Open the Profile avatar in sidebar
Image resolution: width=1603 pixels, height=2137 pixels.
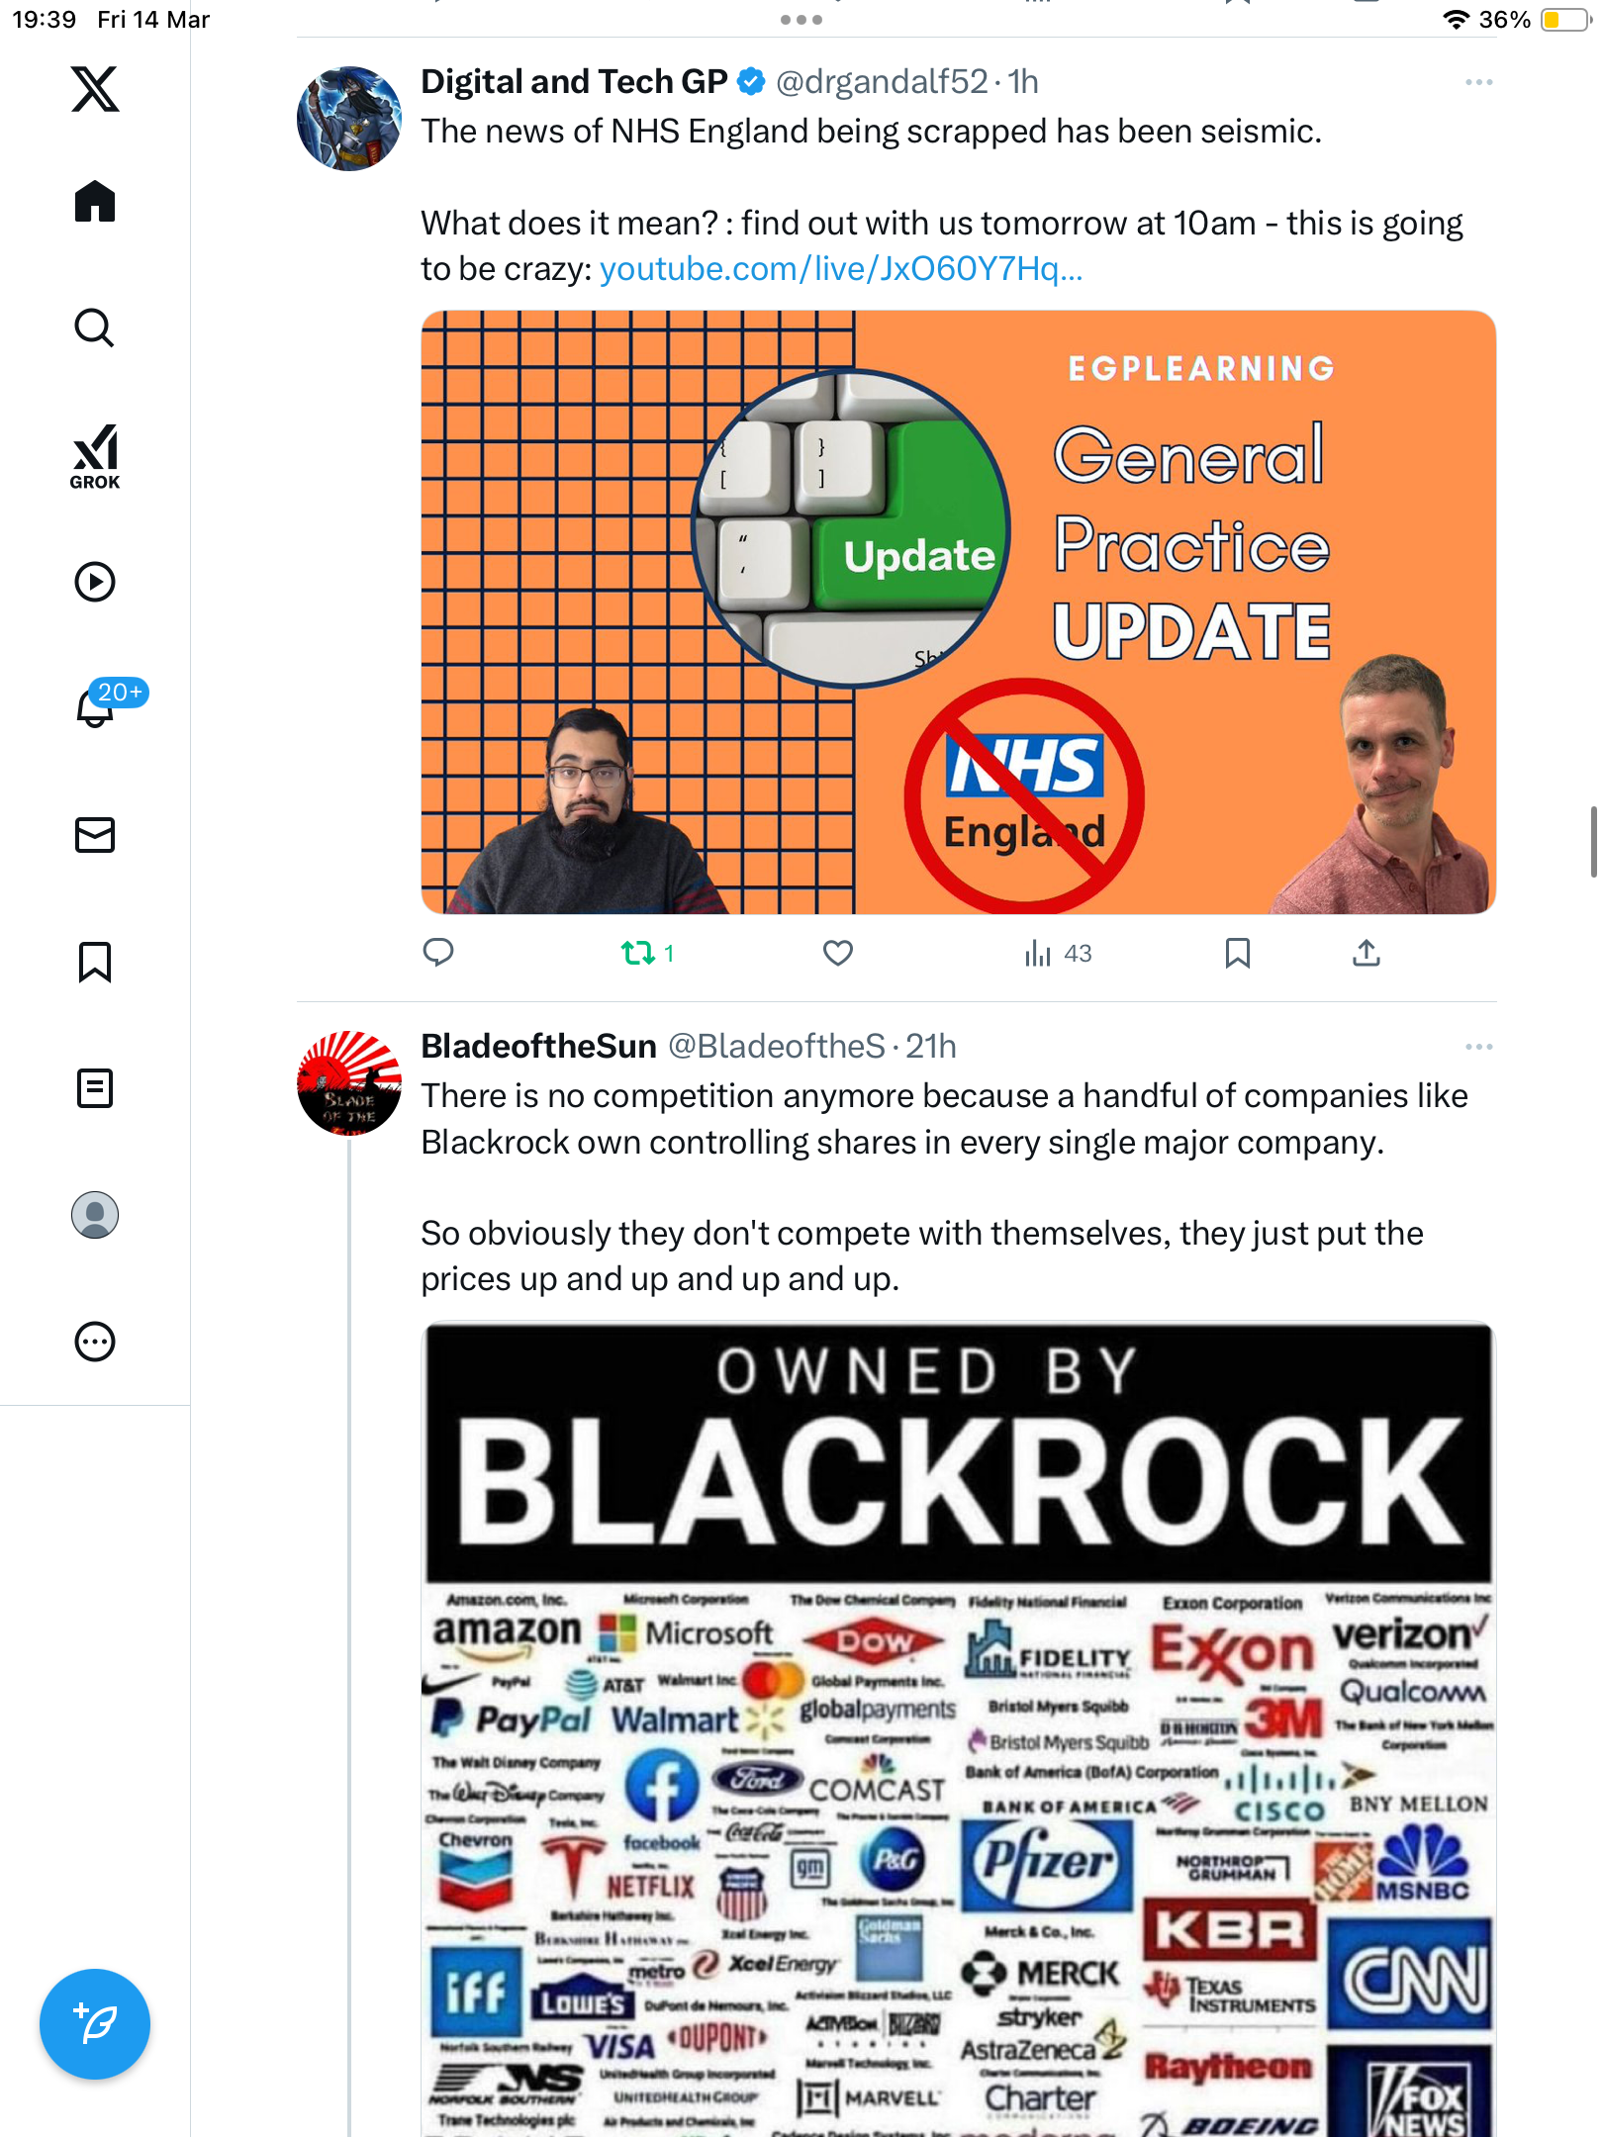click(x=95, y=1215)
